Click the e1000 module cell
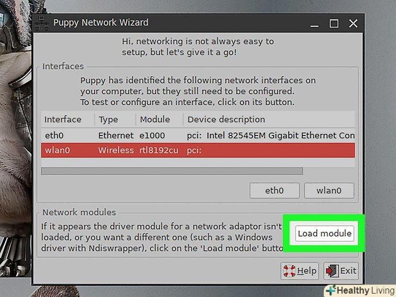 coord(152,135)
